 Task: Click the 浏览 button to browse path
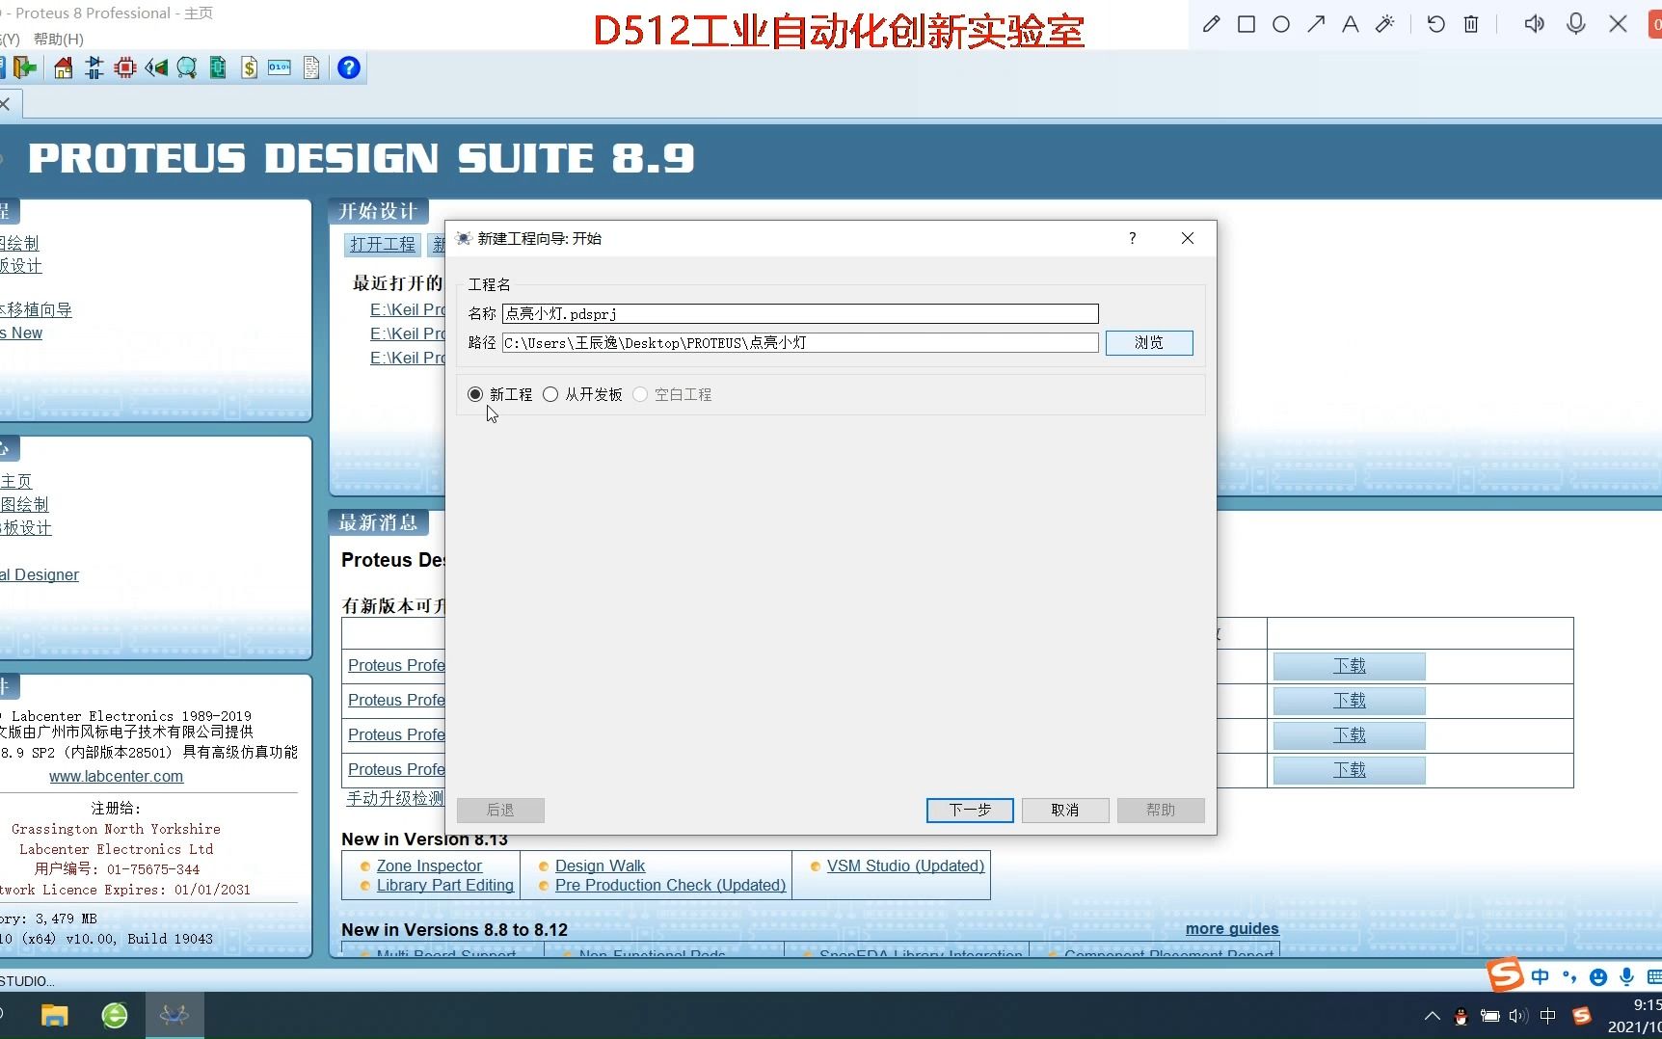(1149, 342)
